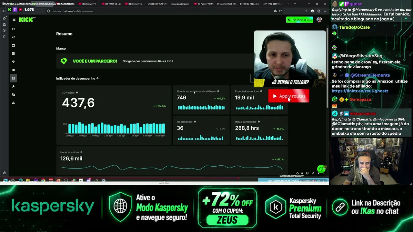This screenshot has height=232, width=413.
Task: Open the bar chart sidebar icon
Action: point(13,53)
